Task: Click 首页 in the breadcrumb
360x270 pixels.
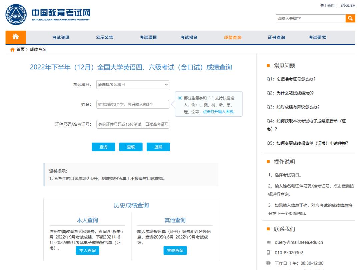Action: [x=20, y=49]
